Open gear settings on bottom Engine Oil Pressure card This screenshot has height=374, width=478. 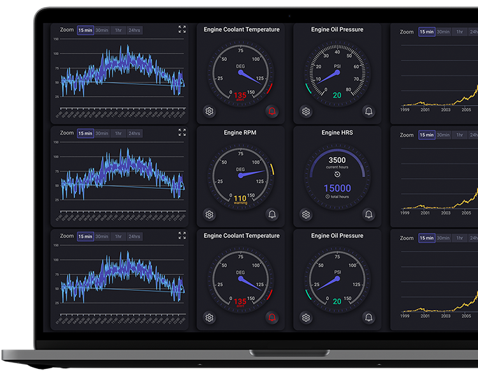click(306, 318)
